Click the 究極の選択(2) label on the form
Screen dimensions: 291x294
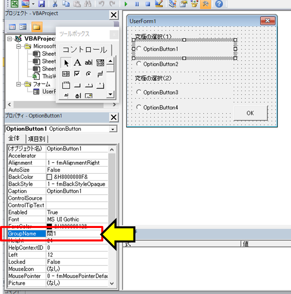pos(153,78)
